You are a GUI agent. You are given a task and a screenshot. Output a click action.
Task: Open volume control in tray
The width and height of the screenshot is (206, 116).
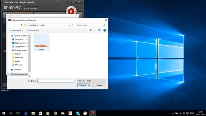coord(184,113)
